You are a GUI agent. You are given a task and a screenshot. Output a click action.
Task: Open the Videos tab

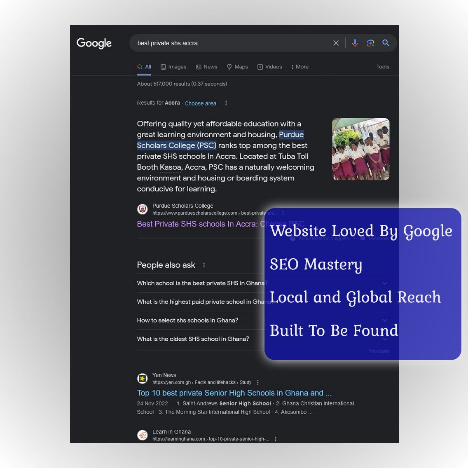click(270, 67)
